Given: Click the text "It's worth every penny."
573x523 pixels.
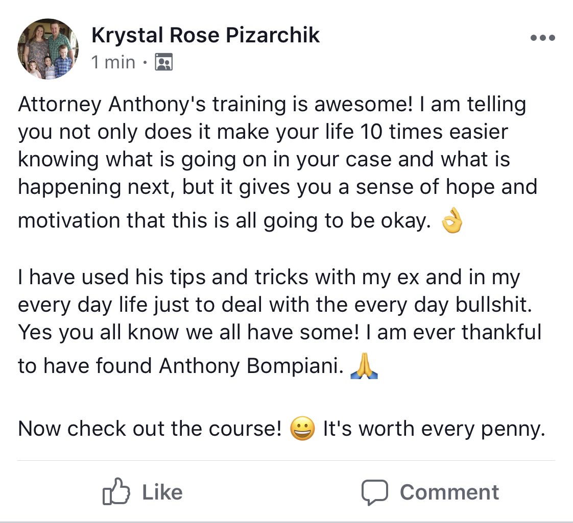Looking at the screenshot, I should point(434,429).
